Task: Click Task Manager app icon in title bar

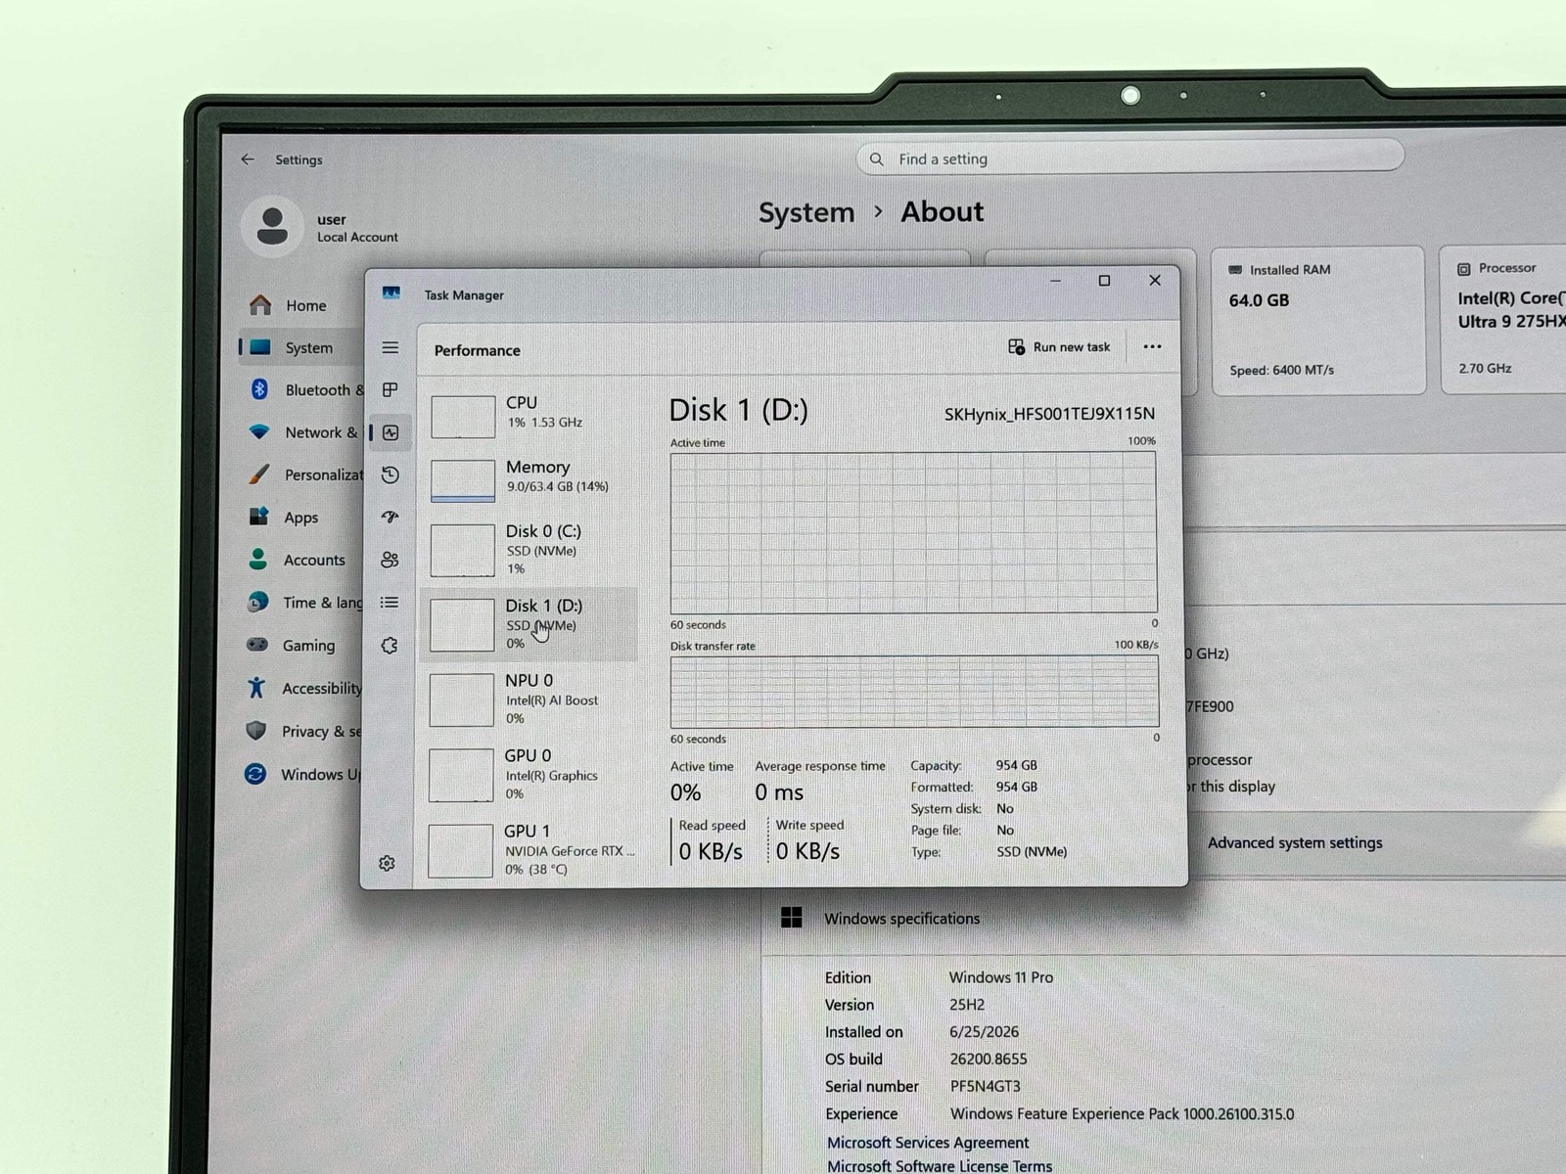Action: [391, 293]
